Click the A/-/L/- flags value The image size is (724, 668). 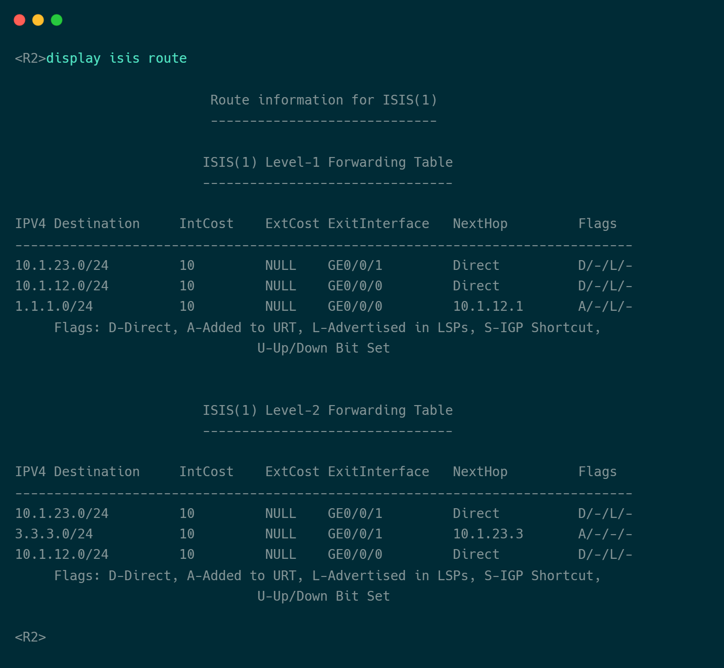click(605, 307)
